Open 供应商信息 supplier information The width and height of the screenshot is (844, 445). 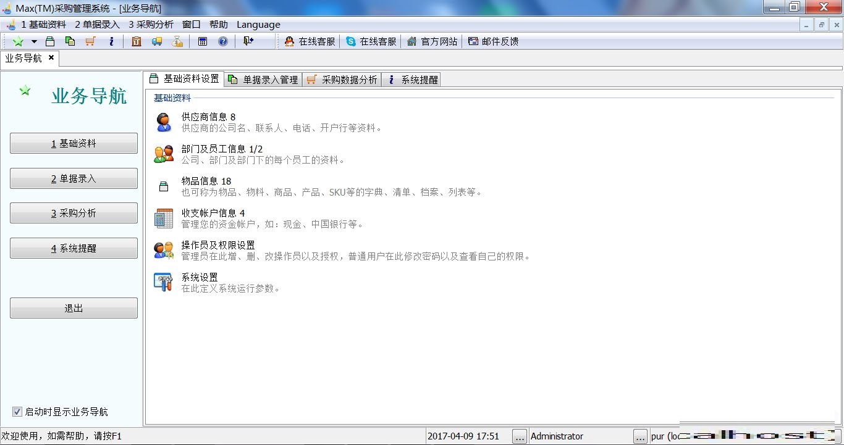click(x=208, y=117)
